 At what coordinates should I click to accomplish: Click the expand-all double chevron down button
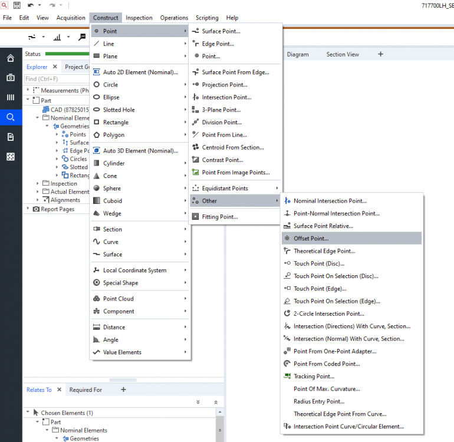pyautogui.click(x=198, y=402)
